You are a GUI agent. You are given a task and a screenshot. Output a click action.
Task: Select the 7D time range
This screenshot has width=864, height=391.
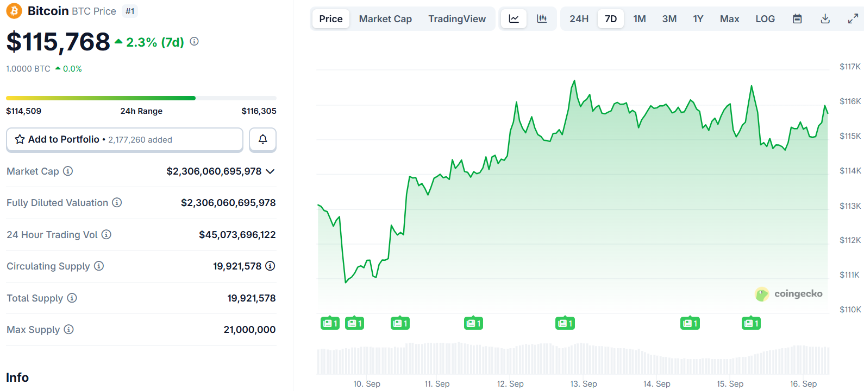pos(611,19)
